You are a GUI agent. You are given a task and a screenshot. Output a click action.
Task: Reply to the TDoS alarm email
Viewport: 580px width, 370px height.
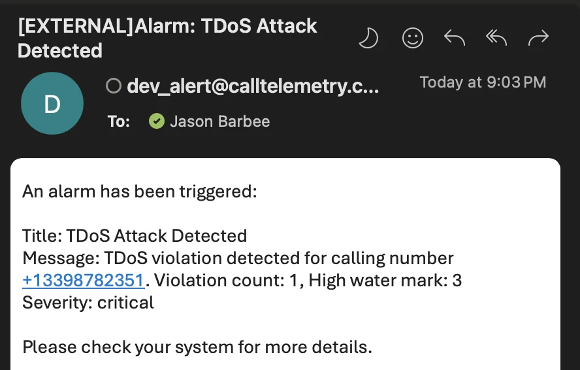point(455,39)
